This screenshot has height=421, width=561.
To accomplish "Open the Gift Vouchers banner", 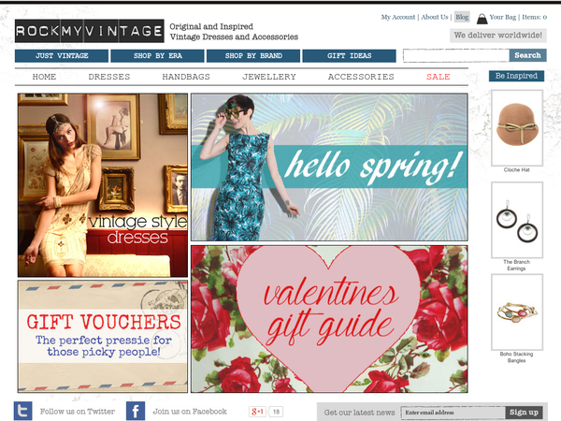I will tap(103, 337).
